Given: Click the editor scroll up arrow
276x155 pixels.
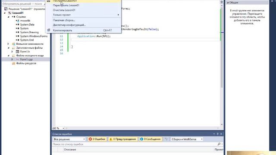Looking at the screenshot, I should click(222, 6).
